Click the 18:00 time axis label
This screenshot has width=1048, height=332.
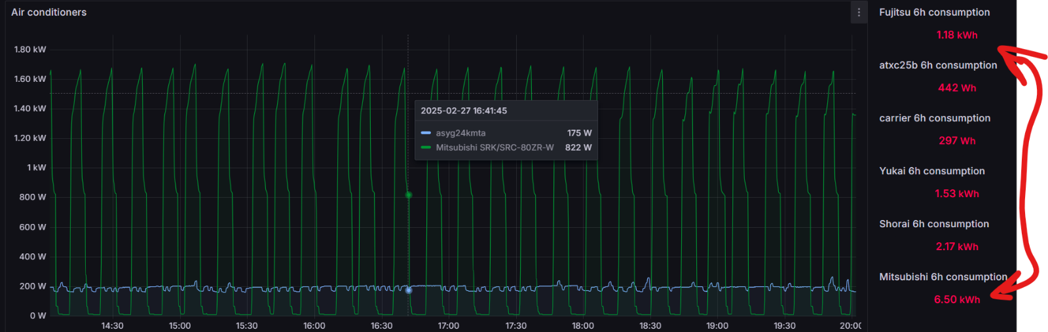(582, 325)
